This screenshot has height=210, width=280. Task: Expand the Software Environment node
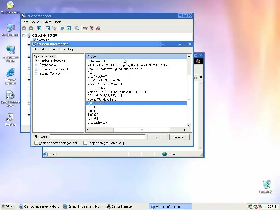click(36, 69)
